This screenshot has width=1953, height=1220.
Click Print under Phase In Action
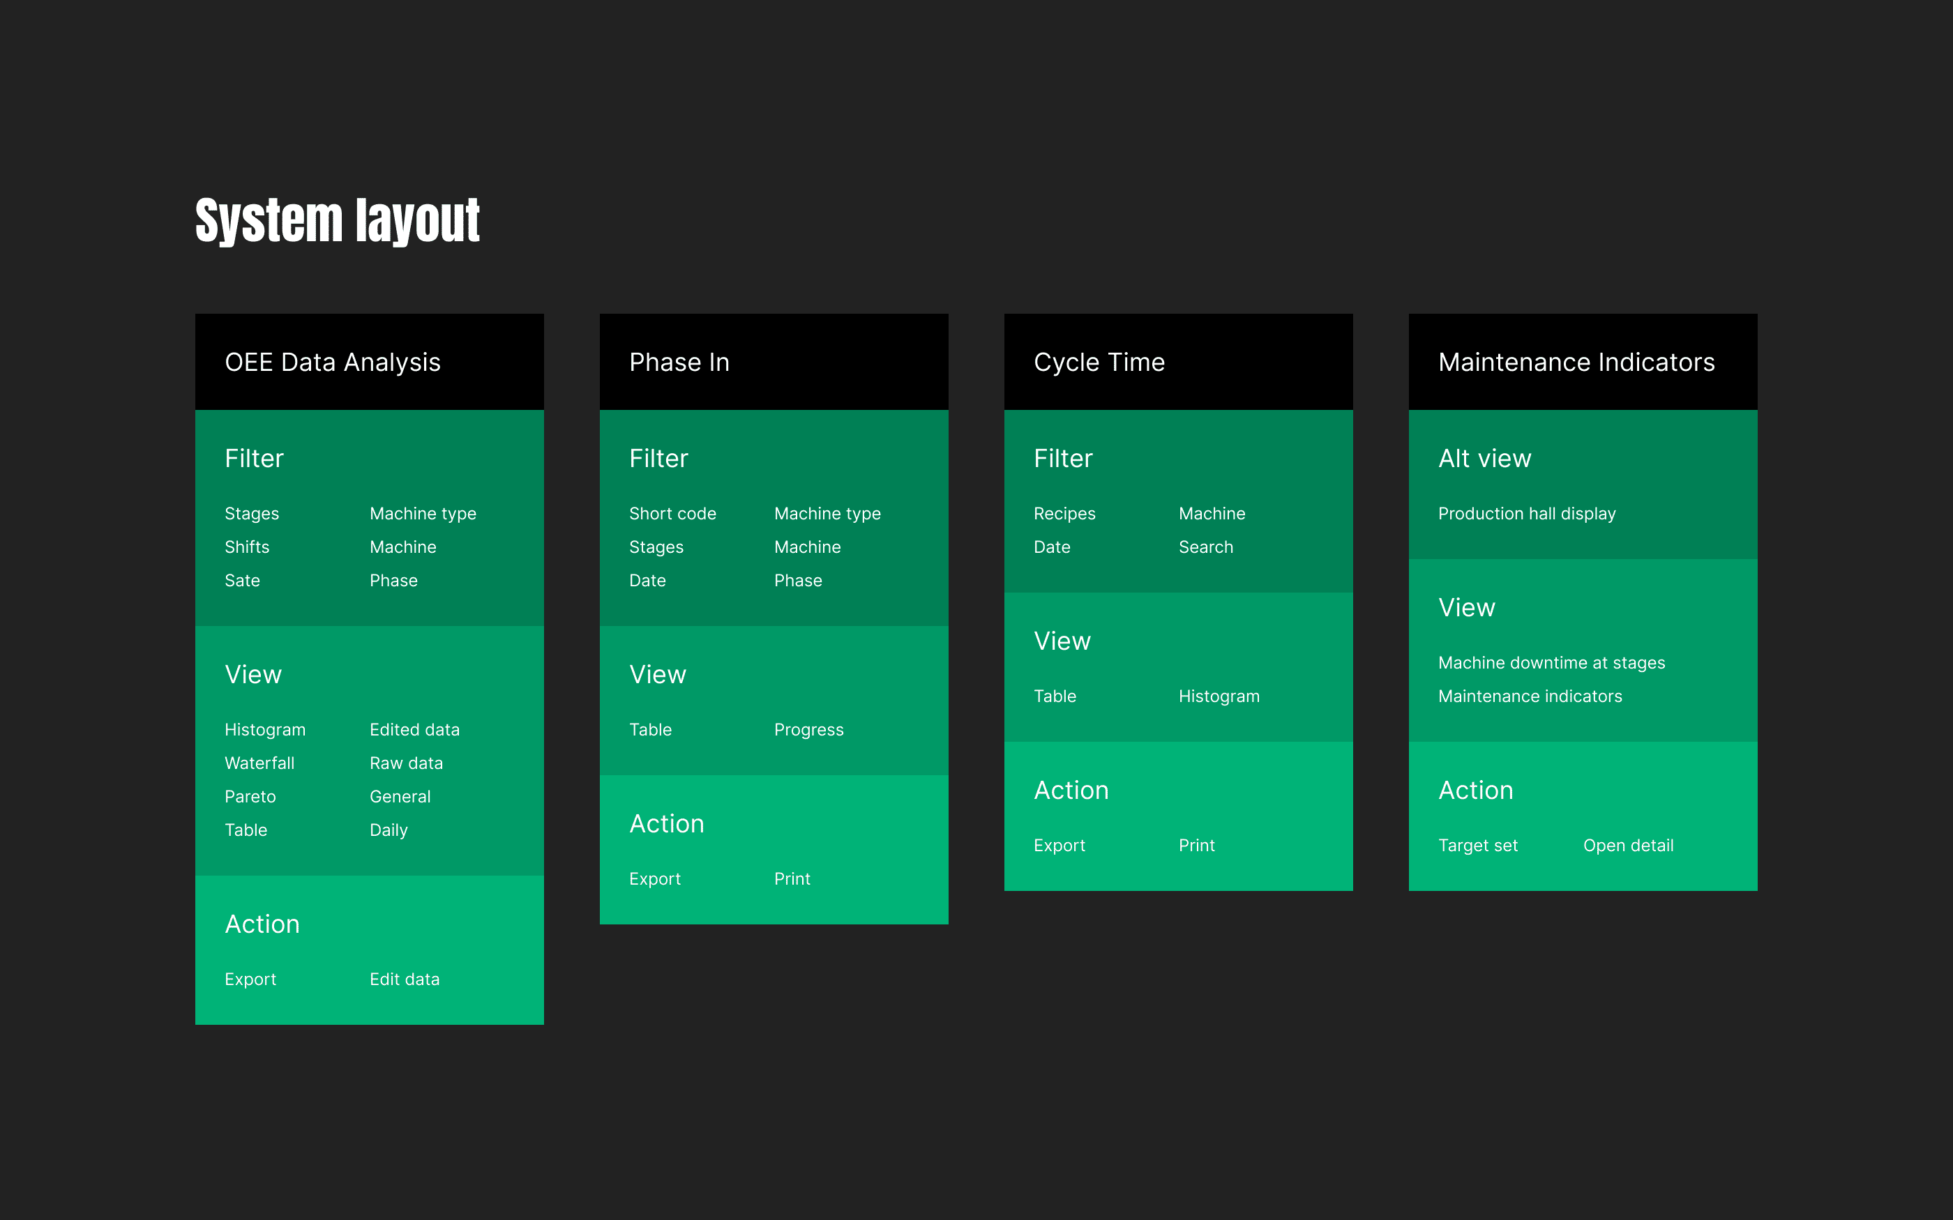pos(792,878)
